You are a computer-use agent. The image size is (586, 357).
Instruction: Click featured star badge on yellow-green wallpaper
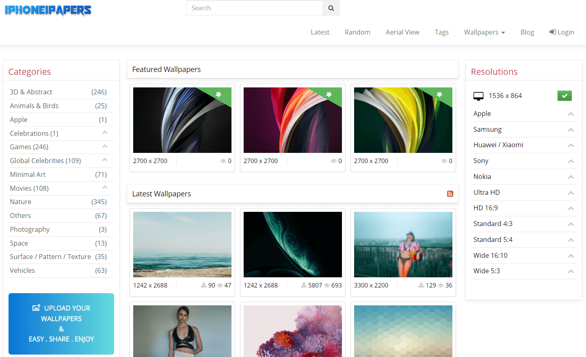click(439, 94)
